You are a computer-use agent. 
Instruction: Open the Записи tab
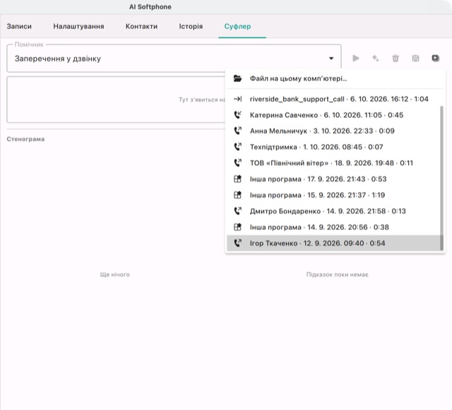[19, 26]
